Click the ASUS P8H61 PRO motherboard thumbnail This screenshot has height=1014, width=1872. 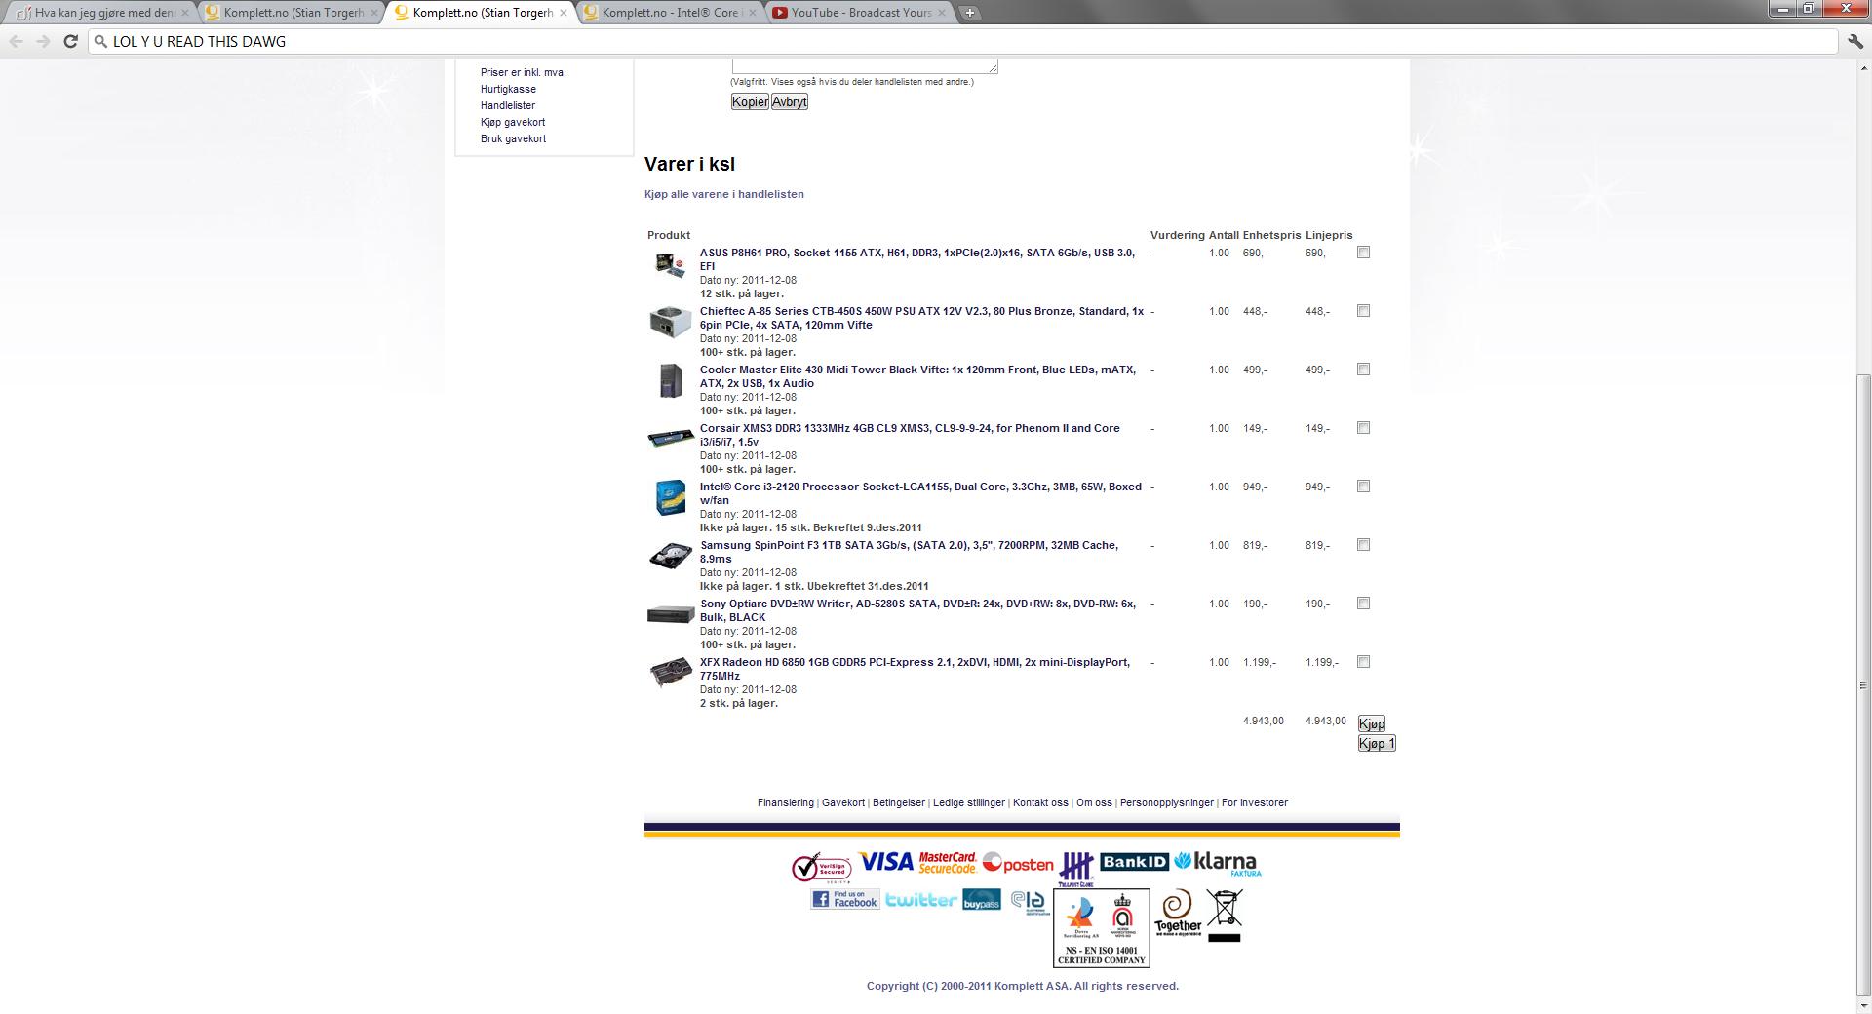(x=670, y=265)
